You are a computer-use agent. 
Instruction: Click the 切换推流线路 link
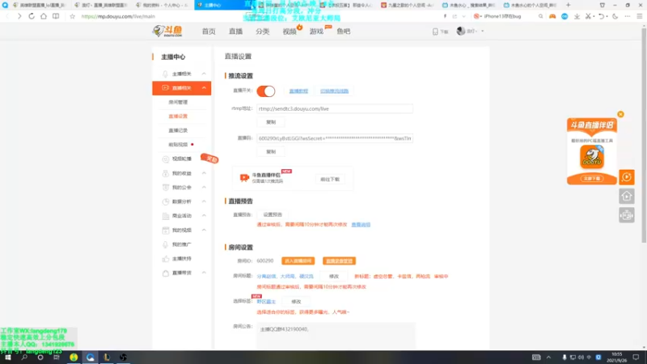click(x=334, y=91)
